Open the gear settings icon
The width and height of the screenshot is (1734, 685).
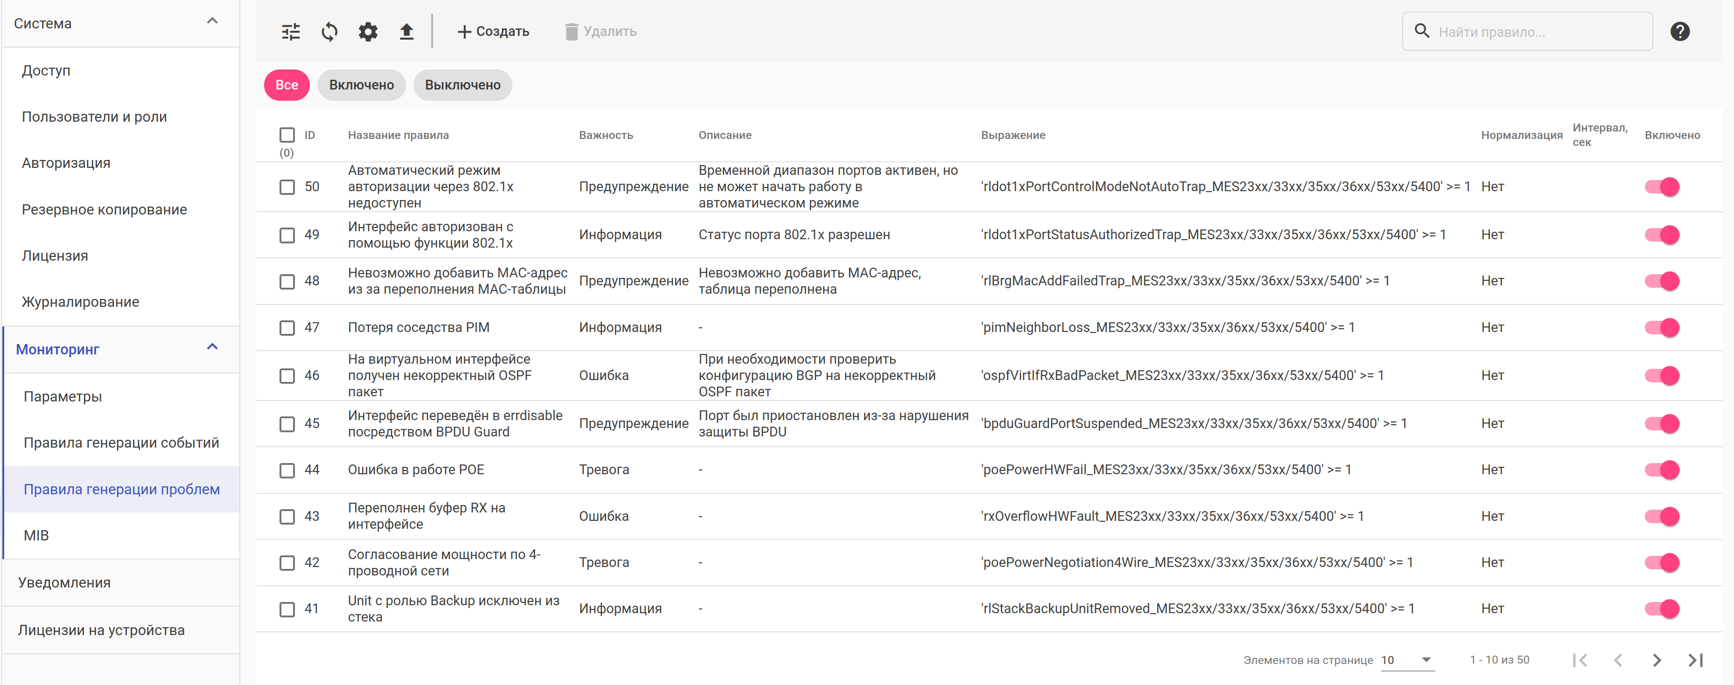pyautogui.click(x=368, y=32)
